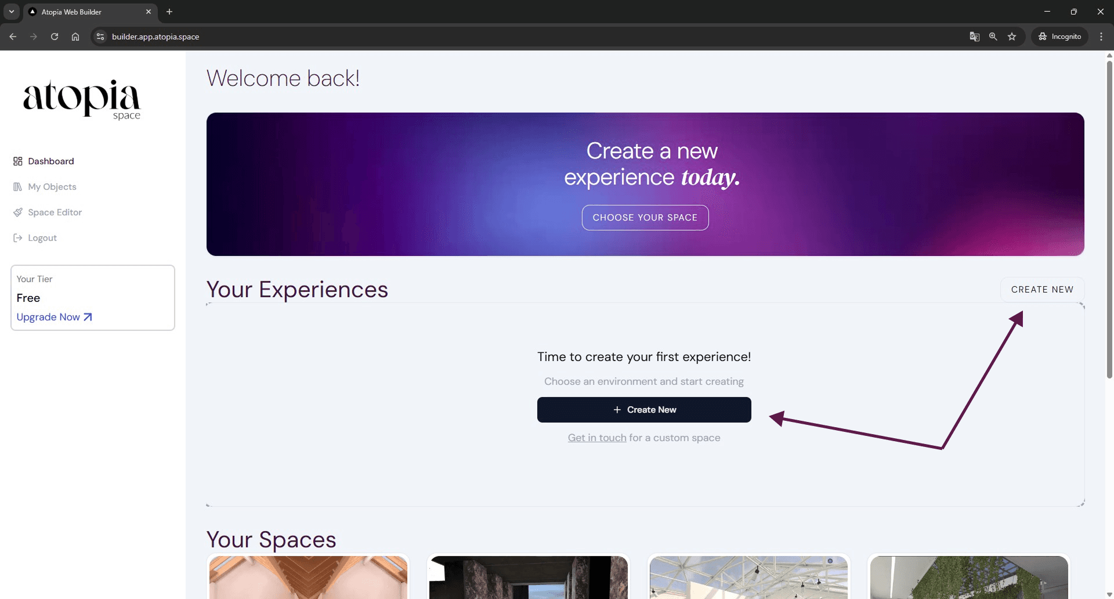Click the plus icon in Create New
The image size is (1114, 599).
pos(617,410)
